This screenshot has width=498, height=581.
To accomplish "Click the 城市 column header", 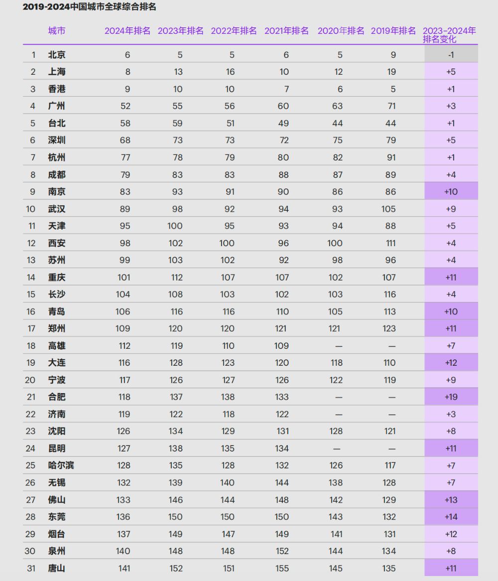I will click(x=57, y=31).
